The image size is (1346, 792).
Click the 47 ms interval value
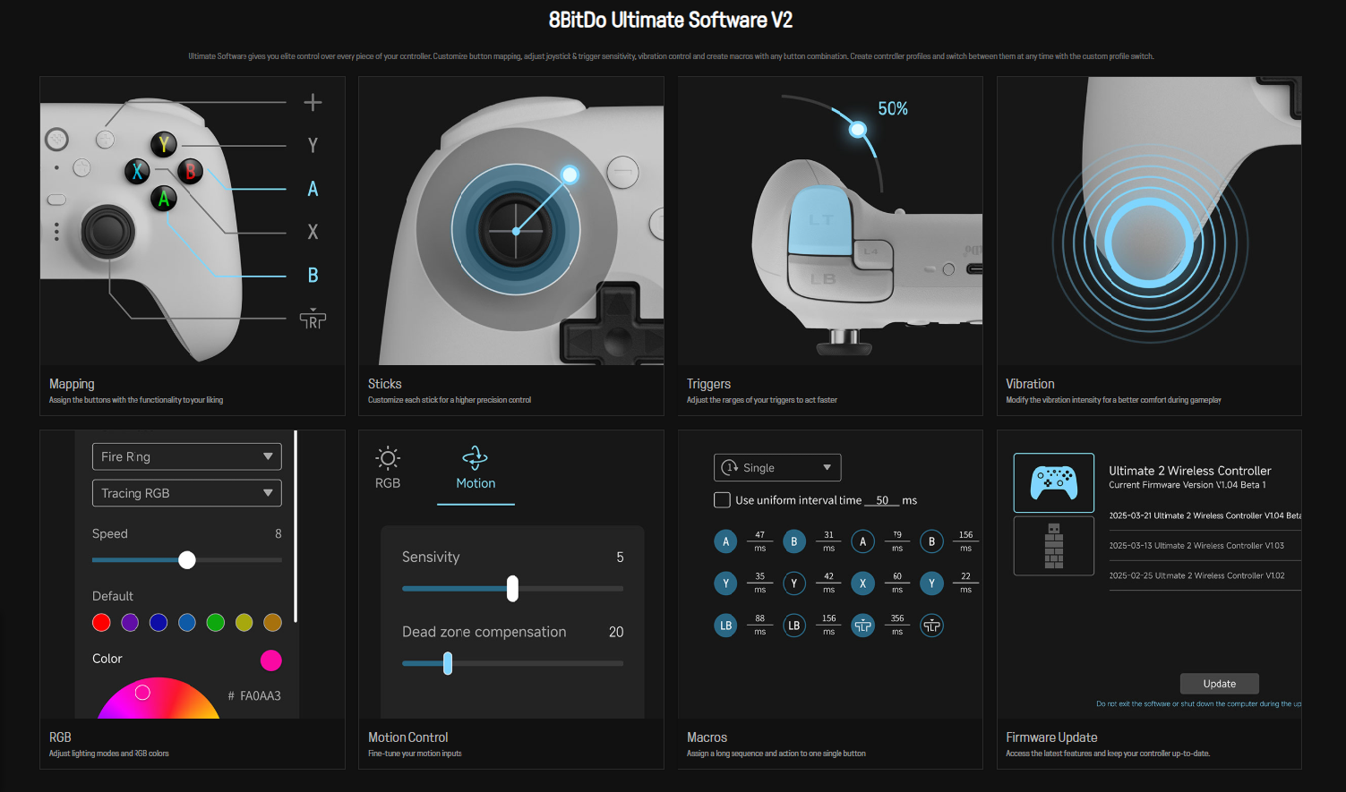tap(759, 534)
